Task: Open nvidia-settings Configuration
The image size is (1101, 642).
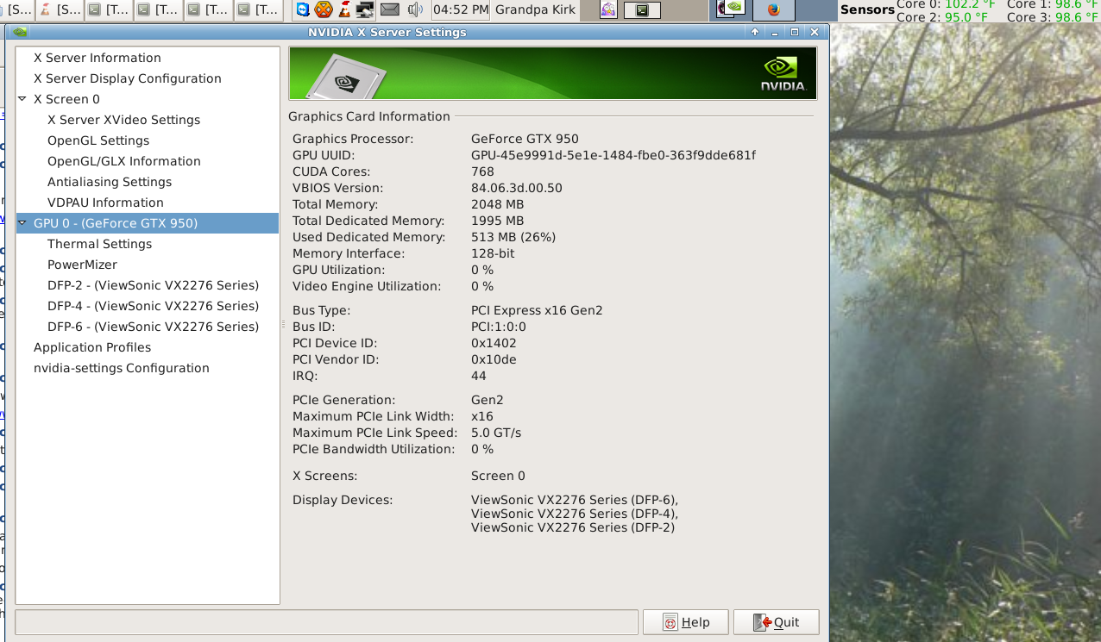Action: tap(122, 368)
